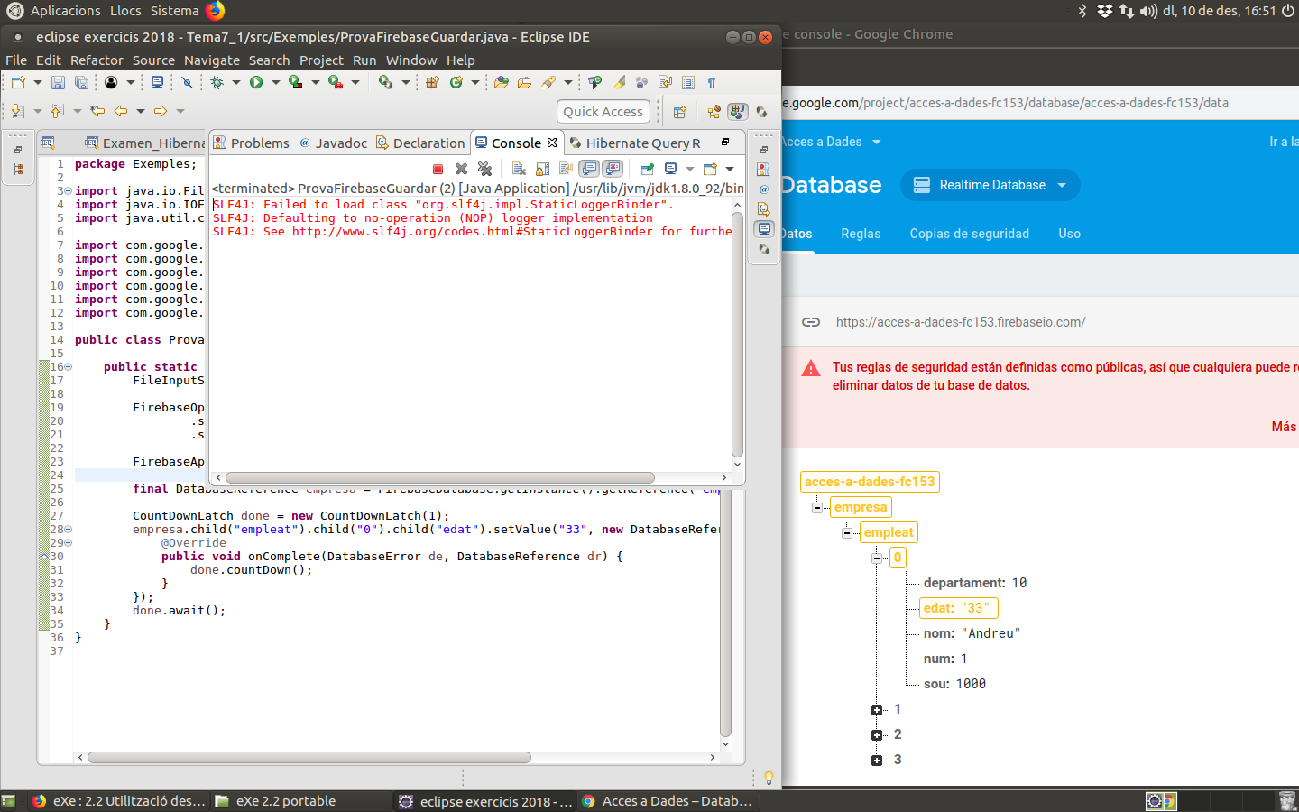Toggle Show Console on standard output change

pos(589,169)
